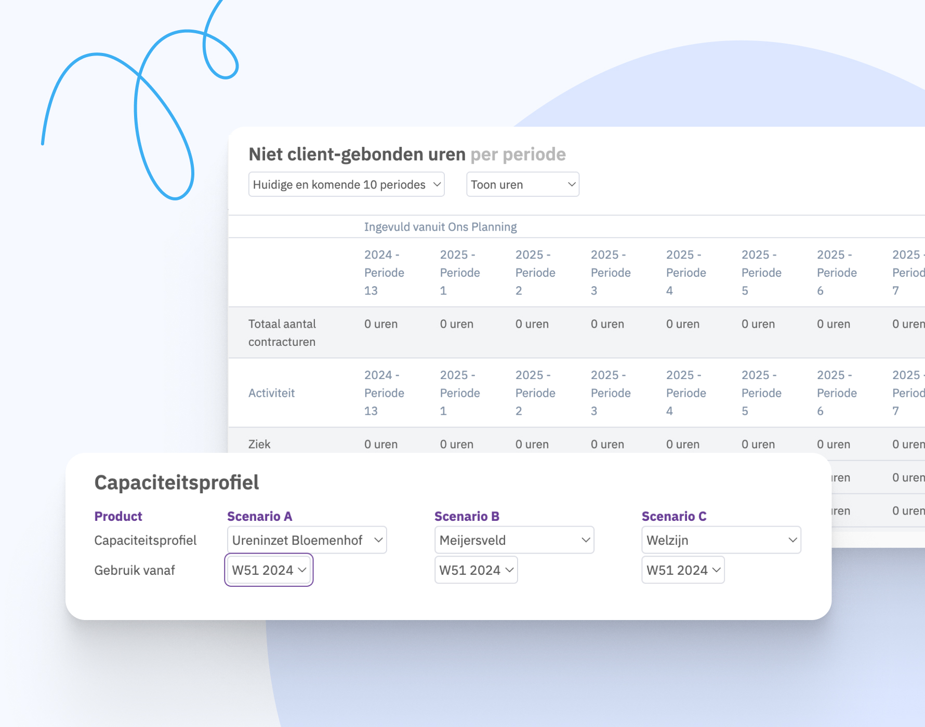
Task: Click the 'Capaciteitsprofiel' panel heading
Action: coord(177,482)
